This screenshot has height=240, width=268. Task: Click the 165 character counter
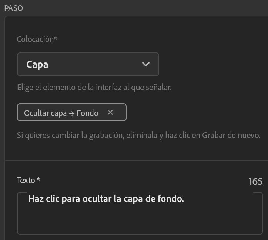pos(255,181)
